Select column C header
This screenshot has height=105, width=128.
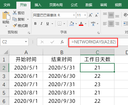[97, 52]
